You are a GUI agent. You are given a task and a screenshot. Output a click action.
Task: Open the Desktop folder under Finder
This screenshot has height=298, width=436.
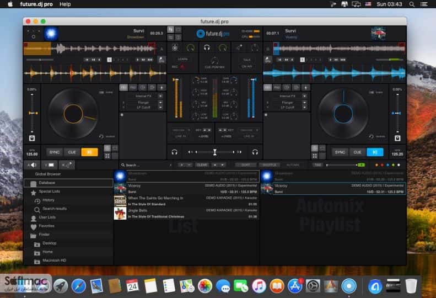coord(68,243)
